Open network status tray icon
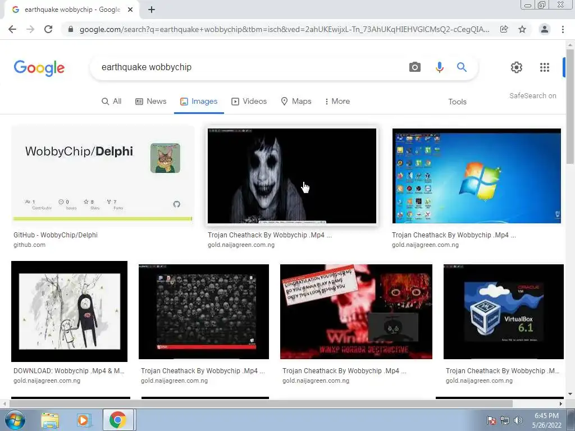Screen dimensions: 575x431 tap(505, 420)
